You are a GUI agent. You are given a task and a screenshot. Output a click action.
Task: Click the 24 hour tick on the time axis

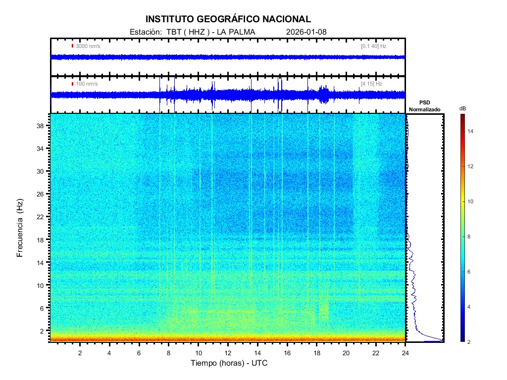point(405,353)
